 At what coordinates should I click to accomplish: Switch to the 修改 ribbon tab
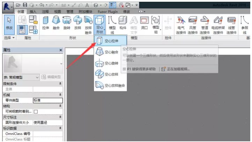pos(126,11)
